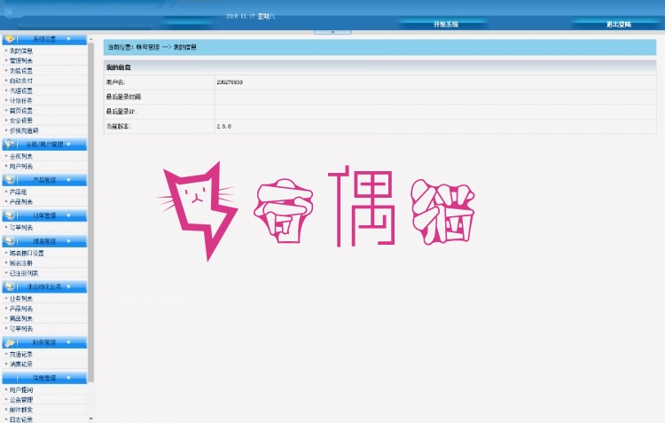Open 用户提问 under 信息管理

tap(21, 389)
